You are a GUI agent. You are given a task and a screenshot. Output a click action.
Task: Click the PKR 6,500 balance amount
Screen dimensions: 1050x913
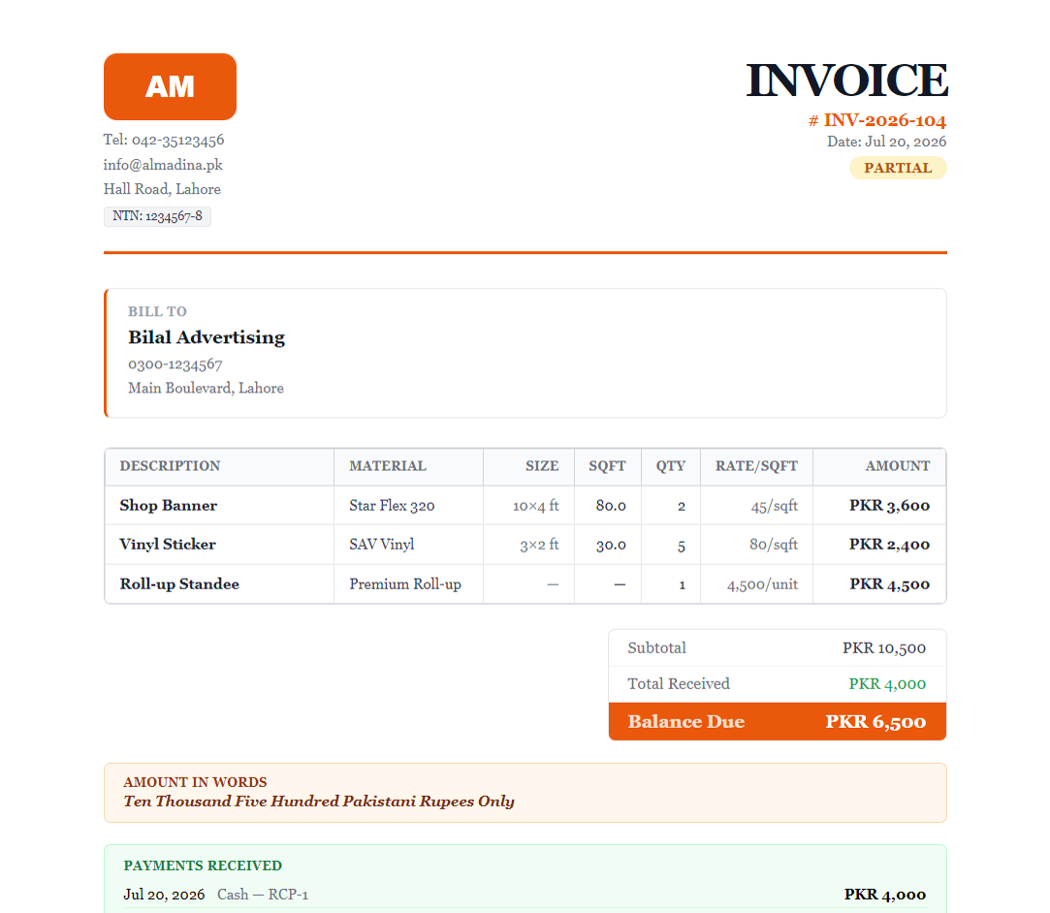click(875, 721)
